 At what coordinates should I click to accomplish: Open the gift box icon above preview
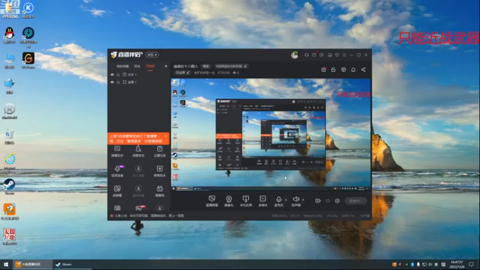tap(323, 70)
